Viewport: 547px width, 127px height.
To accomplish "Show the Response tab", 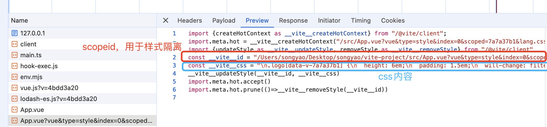I will [293, 21].
